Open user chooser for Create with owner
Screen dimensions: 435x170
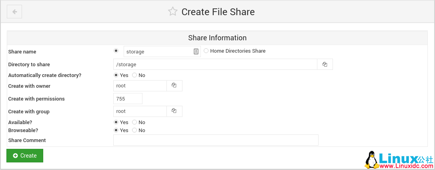(174, 85)
